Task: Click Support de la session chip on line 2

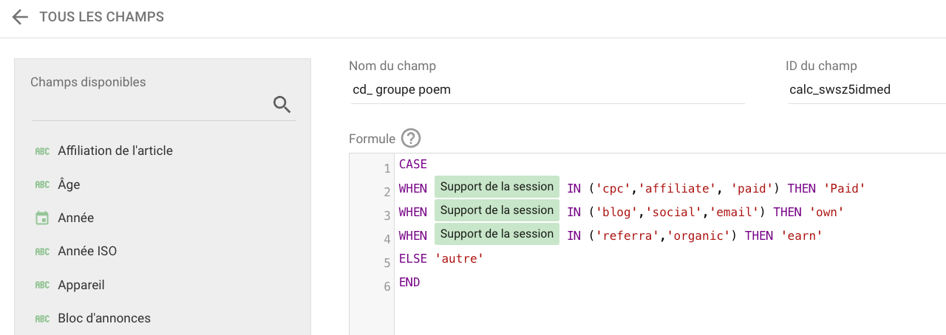Action: pyautogui.click(x=497, y=187)
